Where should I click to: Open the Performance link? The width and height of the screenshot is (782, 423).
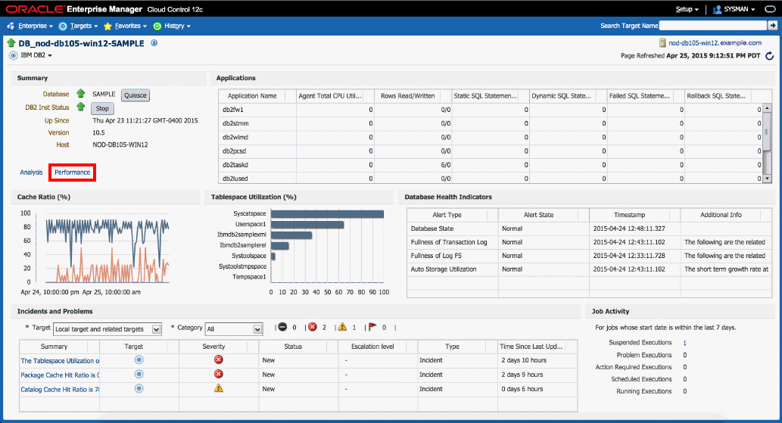(73, 173)
